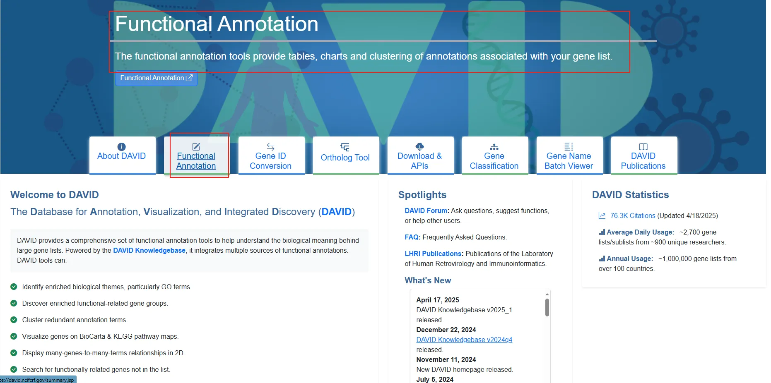This screenshot has width=771, height=383.
Task: Click the edit pencil icon on Functional Annotation card
Action: [x=196, y=147]
